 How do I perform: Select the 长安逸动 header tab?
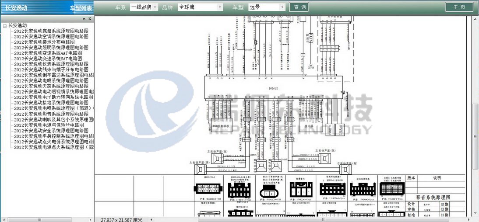point(17,8)
